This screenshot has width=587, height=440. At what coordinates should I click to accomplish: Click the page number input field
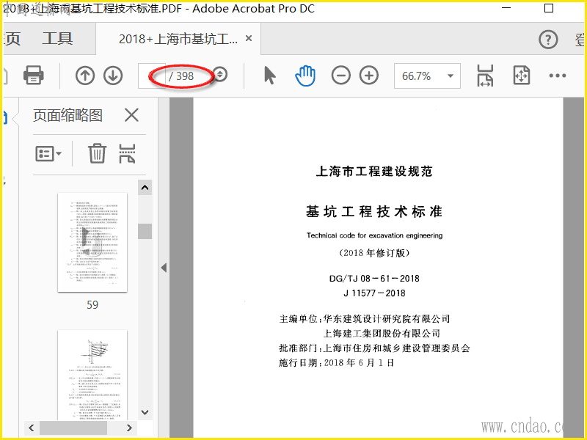(x=152, y=76)
